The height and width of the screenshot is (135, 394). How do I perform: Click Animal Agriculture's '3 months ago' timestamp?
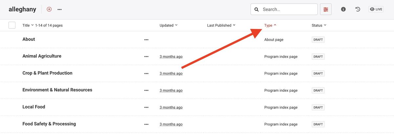point(171,57)
